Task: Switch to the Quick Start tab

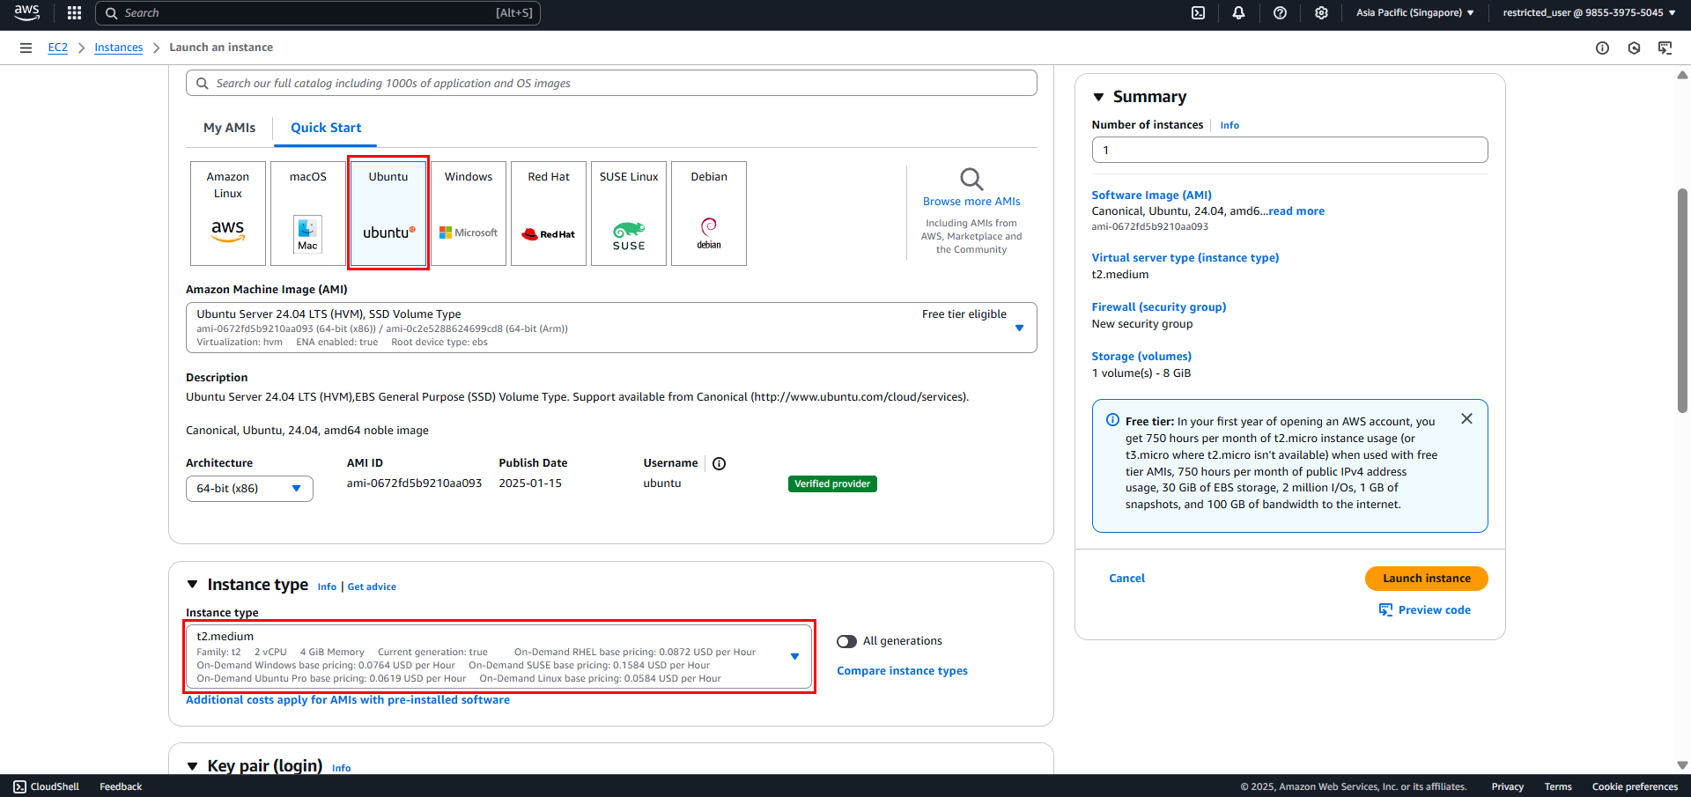Action: click(x=326, y=128)
